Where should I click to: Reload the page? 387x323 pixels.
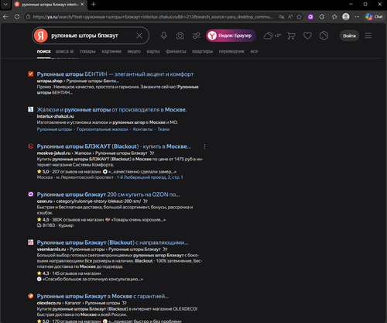pos(17,17)
